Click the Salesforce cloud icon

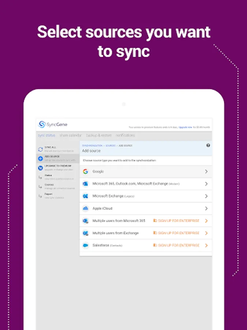coord(85,245)
